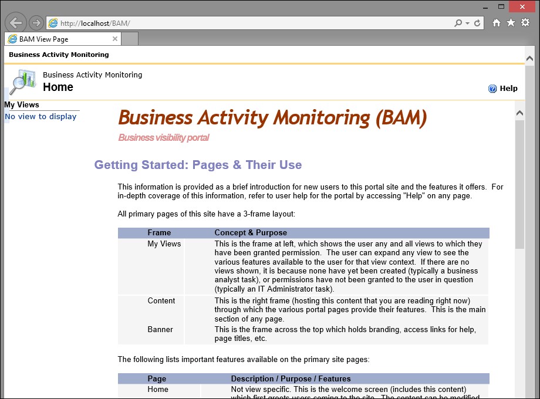540x399 pixels.
Task: Click the Content table cell
Action: point(161,300)
